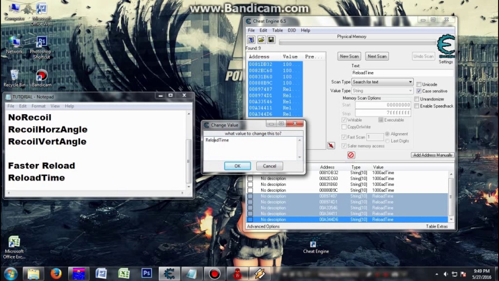The width and height of the screenshot is (499, 281).
Task: Open the Bandicam desktop icon
Action: coord(42,78)
